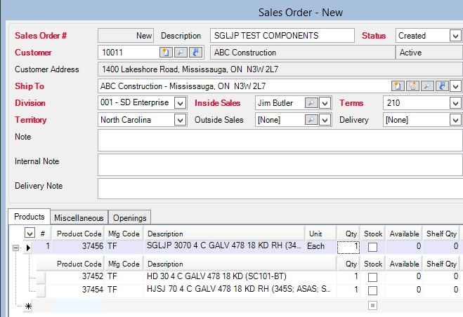This screenshot has width=463, height=317.
Task: Expand the Terms dropdown showing 210
Action: pos(455,103)
